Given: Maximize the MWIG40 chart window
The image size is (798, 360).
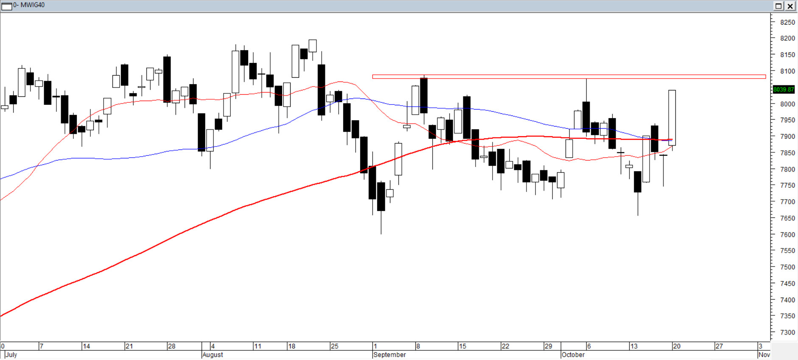Looking at the screenshot, I should (x=778, y=6).
